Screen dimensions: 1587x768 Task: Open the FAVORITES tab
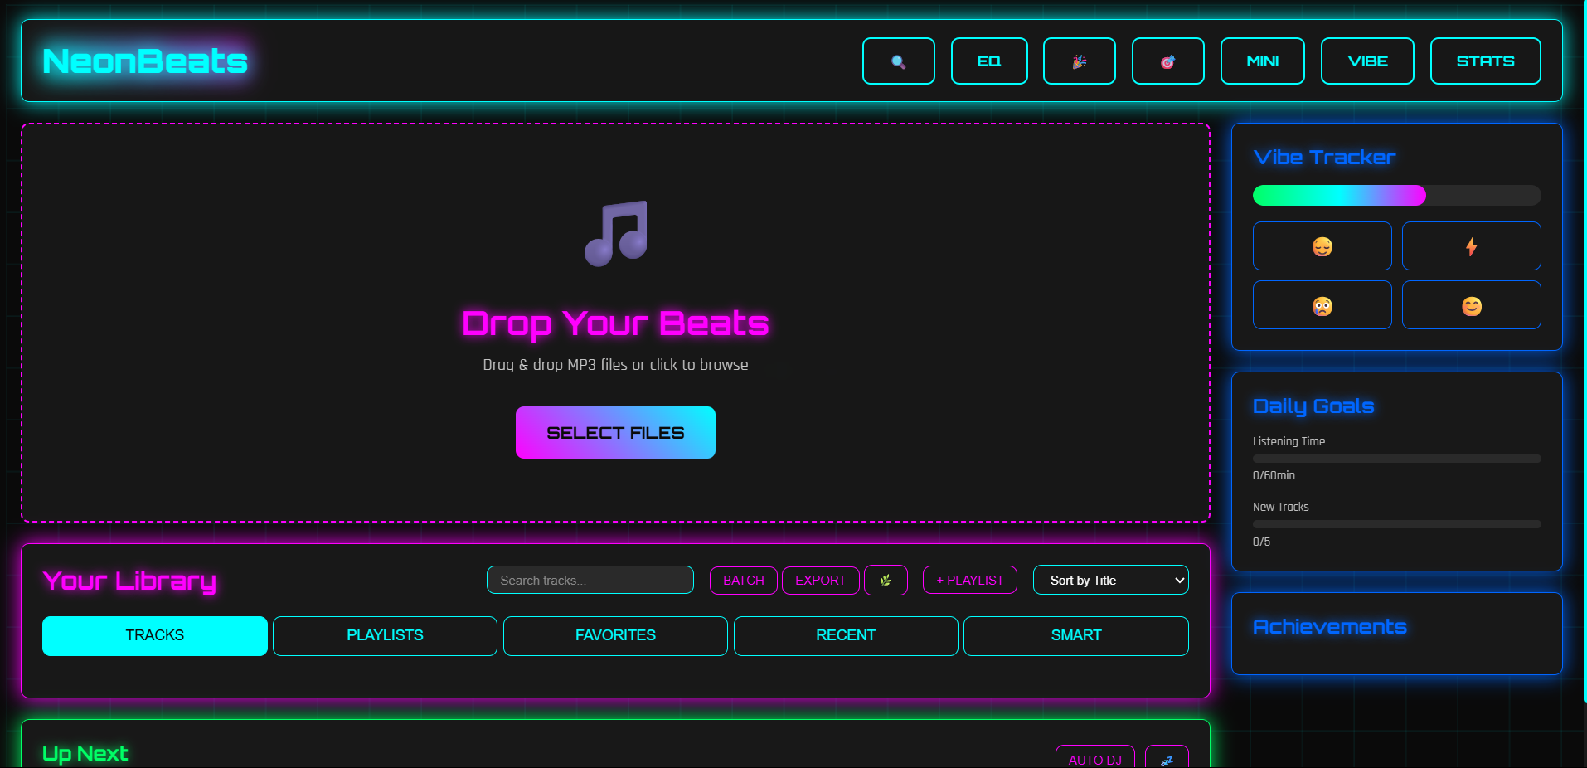615,635
